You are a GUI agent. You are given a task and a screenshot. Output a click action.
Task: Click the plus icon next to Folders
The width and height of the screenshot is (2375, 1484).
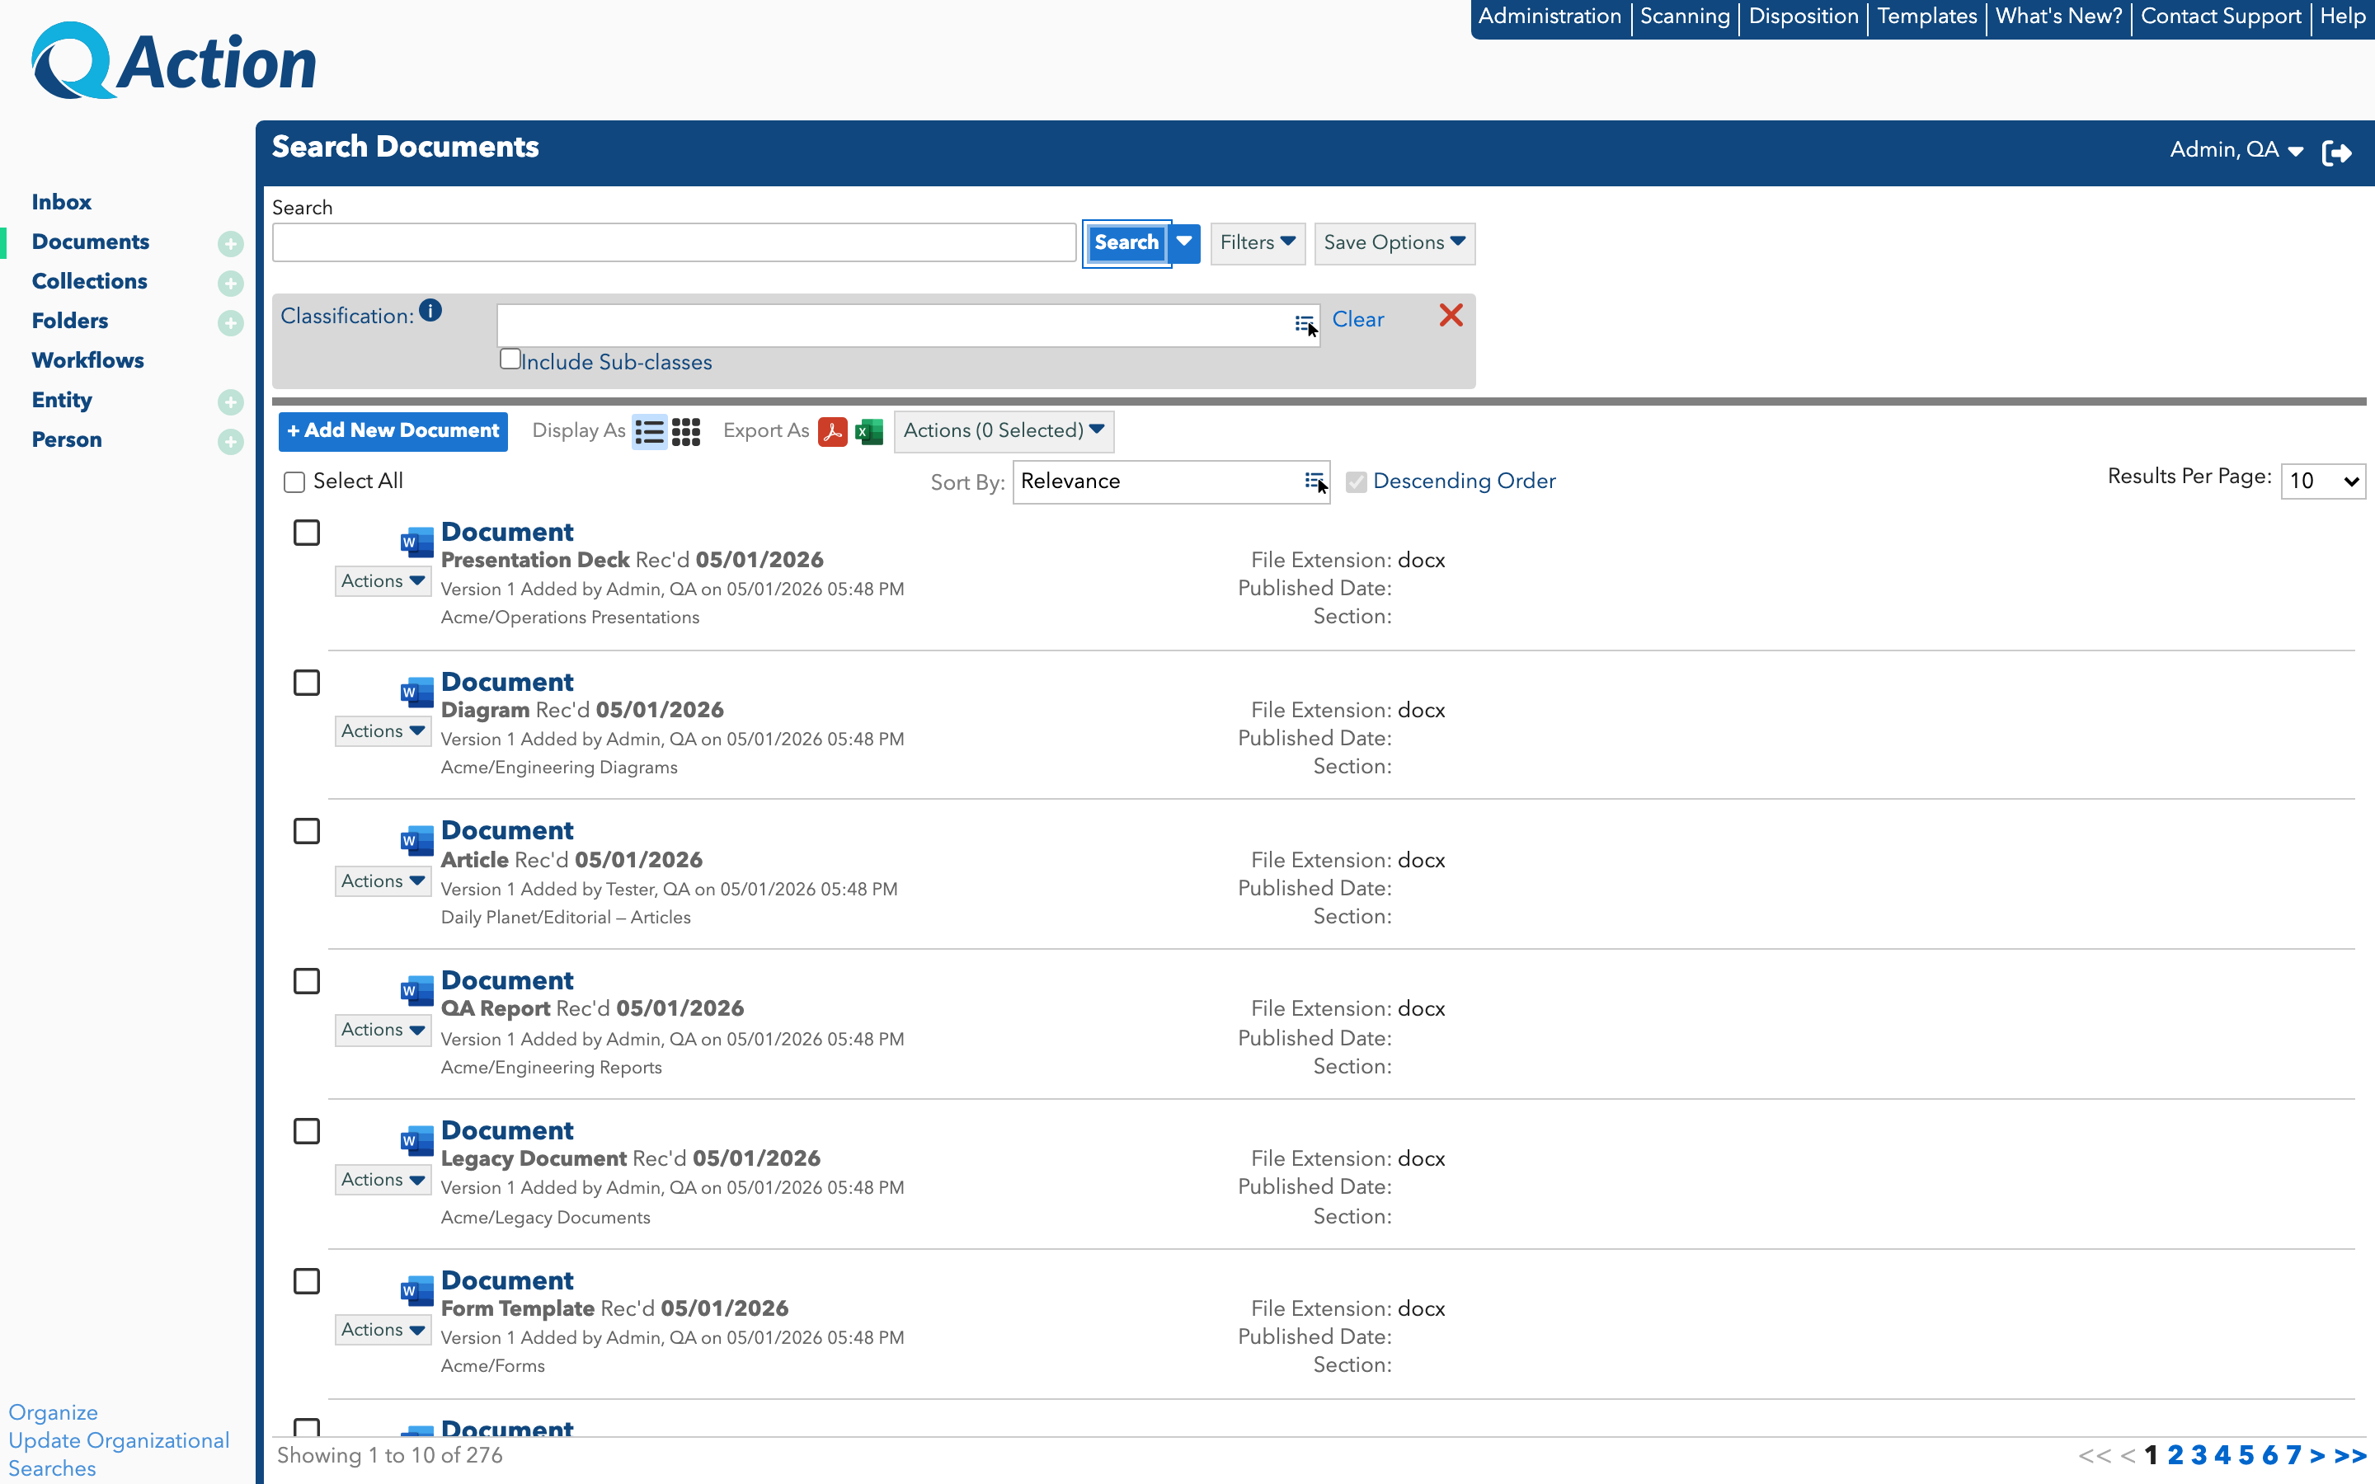point(231,323)
